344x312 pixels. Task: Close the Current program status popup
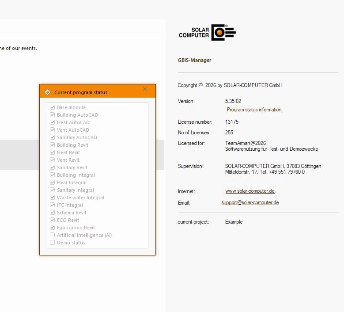click(x=145, y=89)
